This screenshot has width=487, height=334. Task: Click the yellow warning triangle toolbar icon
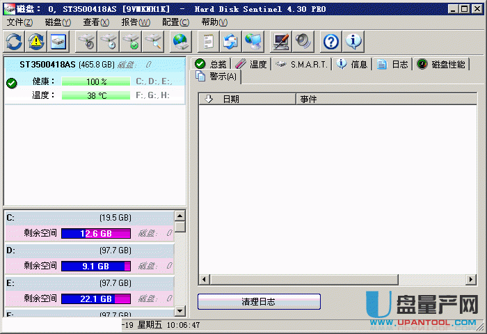[36, 42]
